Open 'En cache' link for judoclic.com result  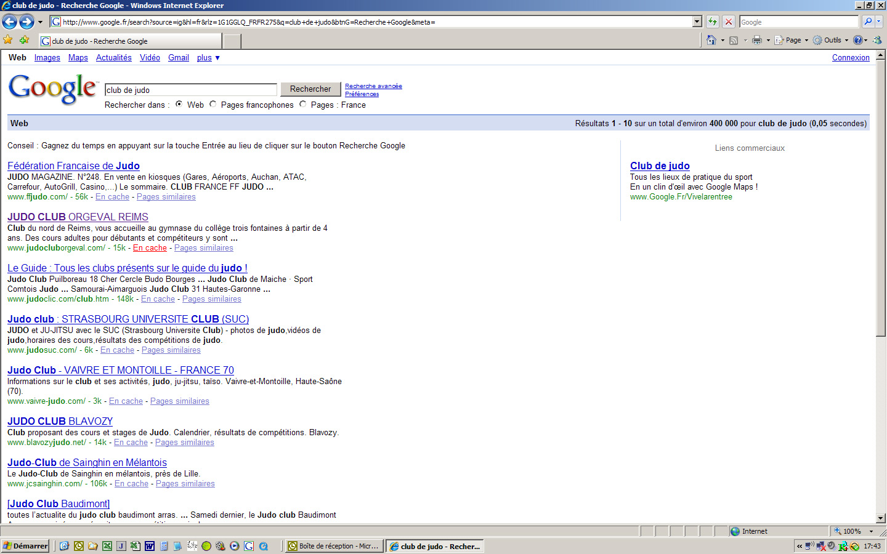(x=158, y=299)
